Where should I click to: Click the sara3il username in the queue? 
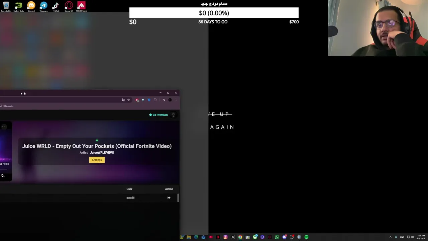130,197
